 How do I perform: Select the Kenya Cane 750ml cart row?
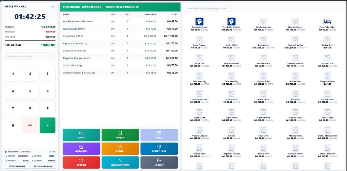[x=120, y=36]
